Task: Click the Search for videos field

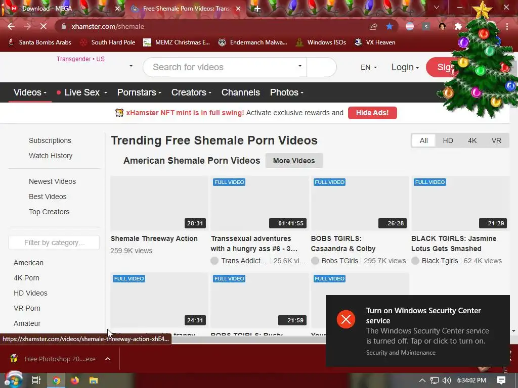Action: coord(225,67)
